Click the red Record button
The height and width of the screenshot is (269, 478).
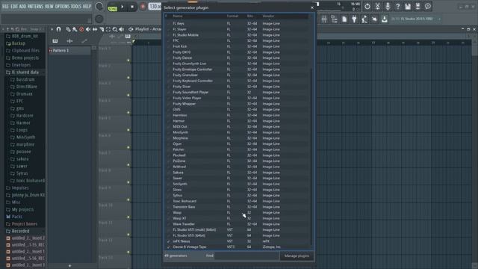(143, 7)
